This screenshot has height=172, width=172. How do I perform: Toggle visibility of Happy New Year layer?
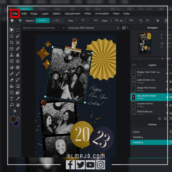tap(170, 73)
